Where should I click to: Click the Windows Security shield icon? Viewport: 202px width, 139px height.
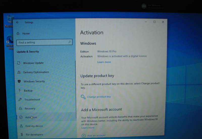point(19,81)
